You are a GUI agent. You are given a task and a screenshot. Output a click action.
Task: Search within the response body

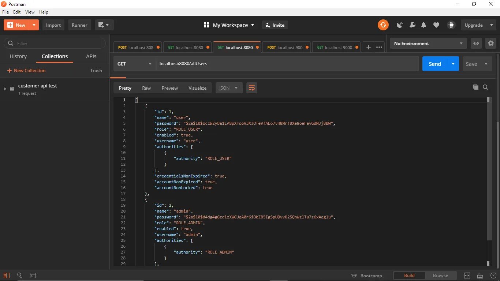pyautogui.click(x=485, y=87)
